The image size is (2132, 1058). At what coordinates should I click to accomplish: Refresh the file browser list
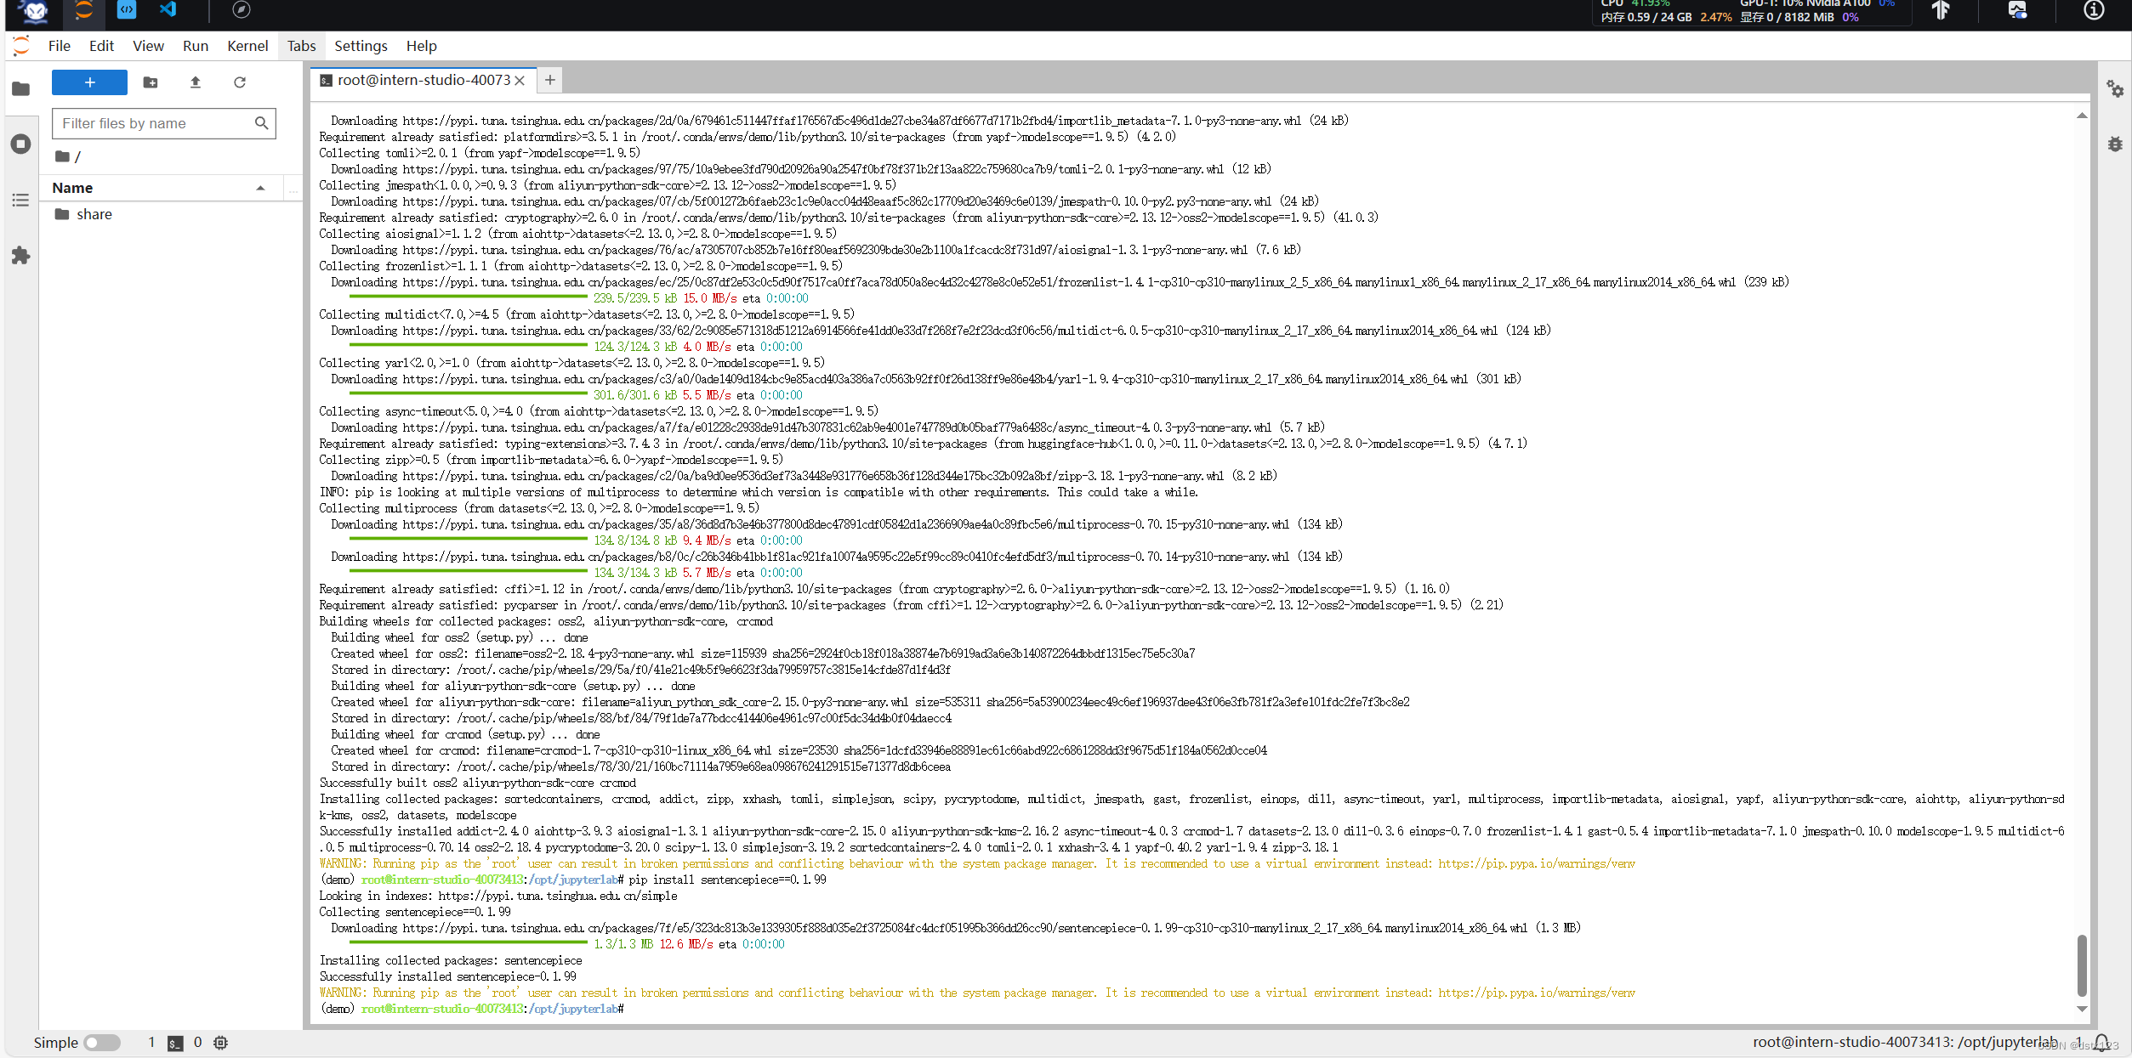click(240, 82)
